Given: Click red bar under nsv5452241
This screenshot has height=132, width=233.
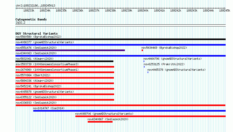Looking at the screenshot, I should [65, 89].
